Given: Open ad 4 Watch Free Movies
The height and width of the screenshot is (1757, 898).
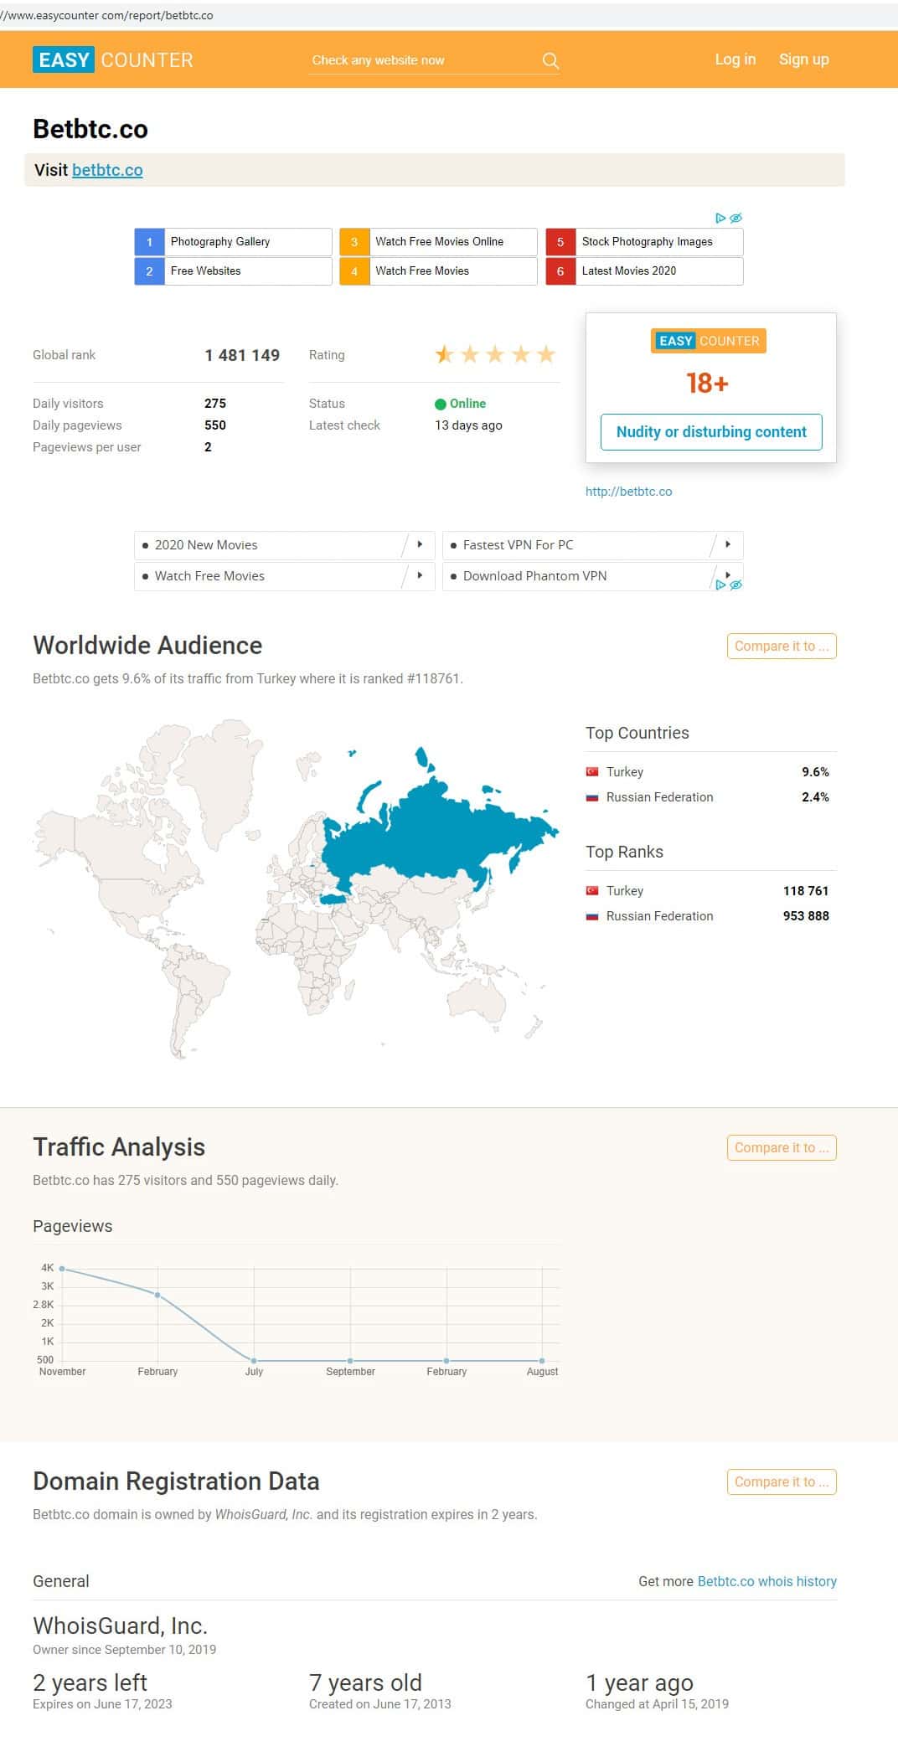Looking at the screenshot, I should point(438,271).
